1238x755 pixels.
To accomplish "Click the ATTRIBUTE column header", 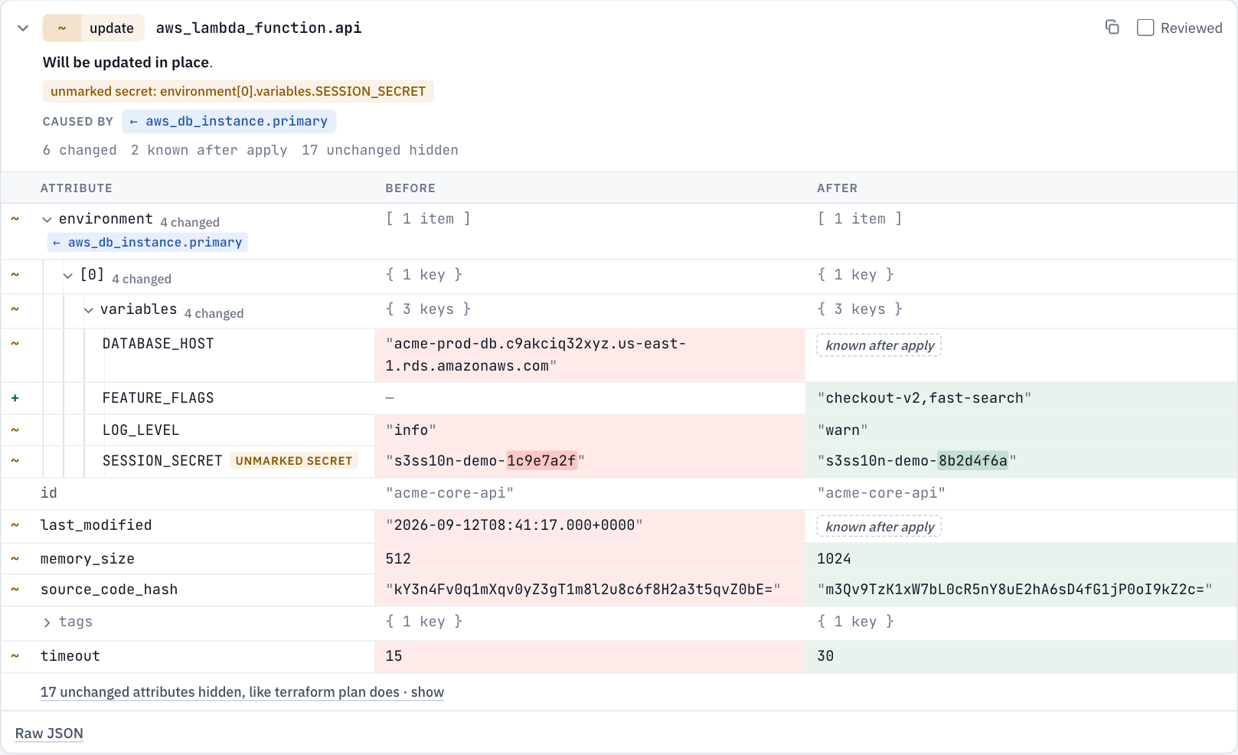I will tap(77, 188).
